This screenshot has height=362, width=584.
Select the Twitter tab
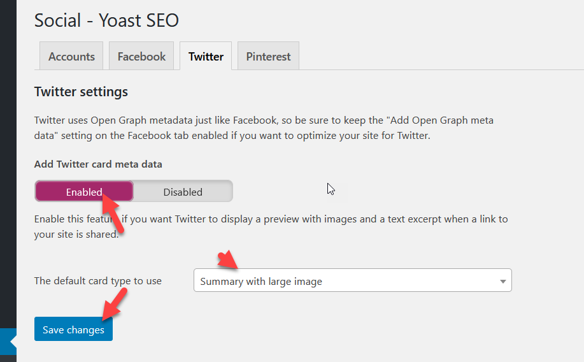coord(206,56)
